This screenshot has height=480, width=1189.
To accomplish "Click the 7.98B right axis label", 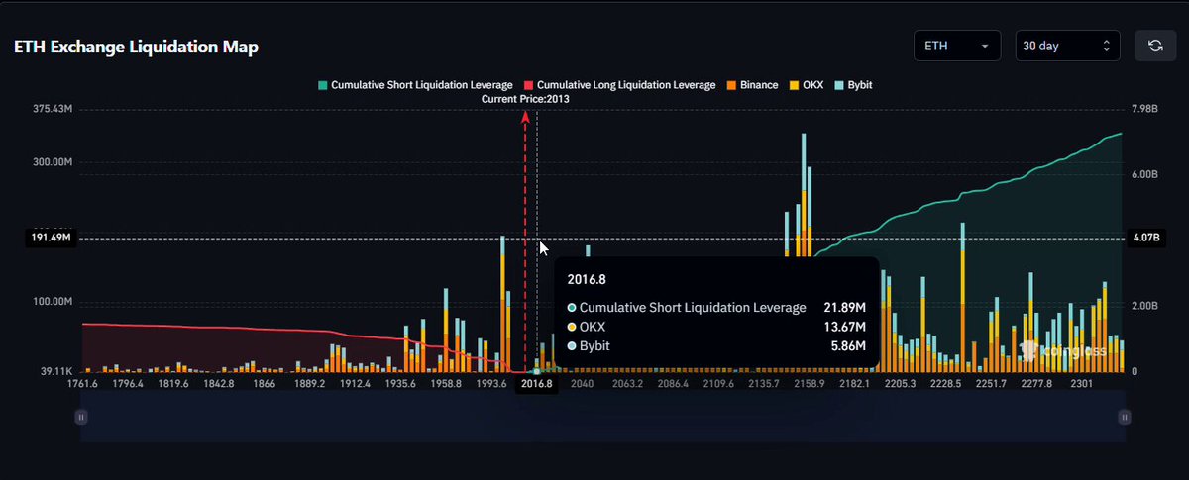I will (1143, 109).
